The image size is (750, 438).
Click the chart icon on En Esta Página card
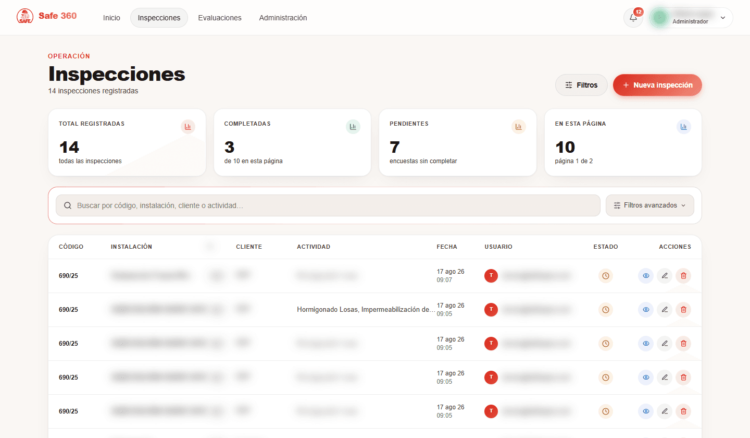[x=684, y=127]
